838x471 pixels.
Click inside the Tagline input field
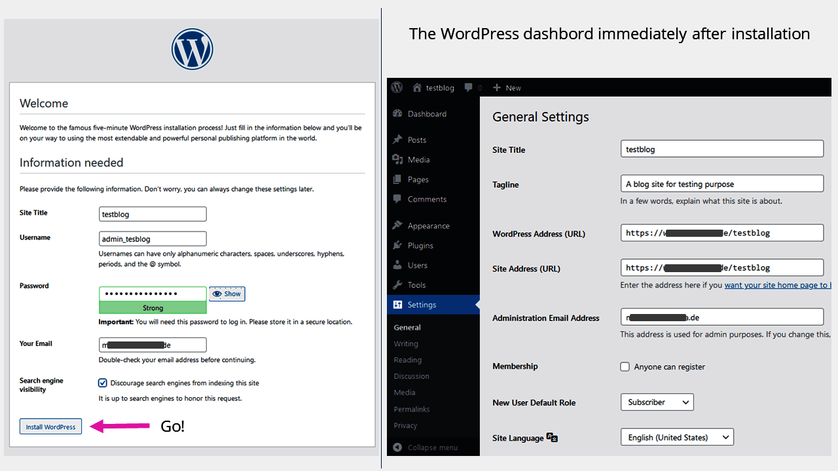pyautogui.click(x=721, y=183)
